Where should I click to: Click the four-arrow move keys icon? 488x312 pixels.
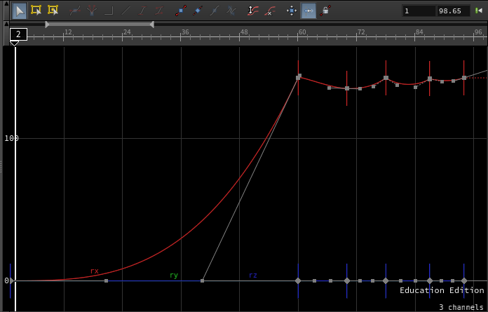click(x=292, y=11)
